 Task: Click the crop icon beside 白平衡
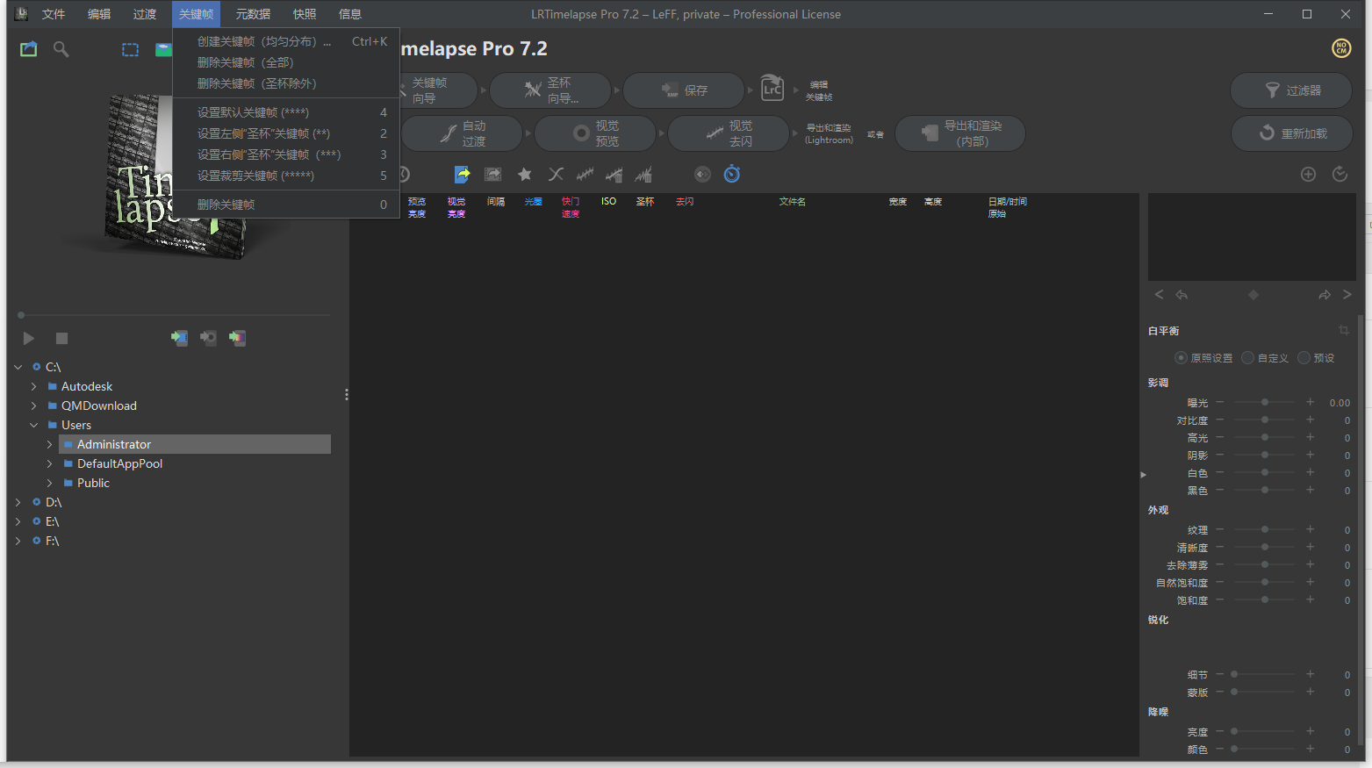[x=1344, y=330]
